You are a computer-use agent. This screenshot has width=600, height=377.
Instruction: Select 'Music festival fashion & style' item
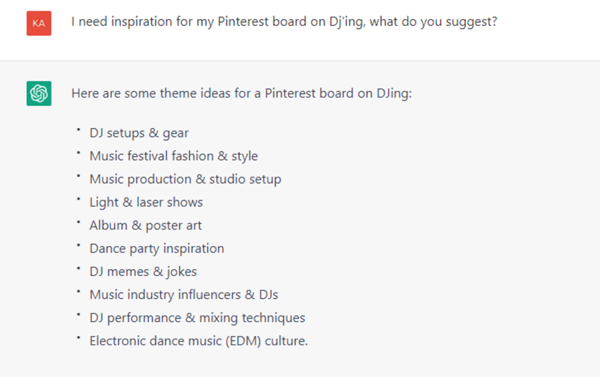tap(173, 156)
